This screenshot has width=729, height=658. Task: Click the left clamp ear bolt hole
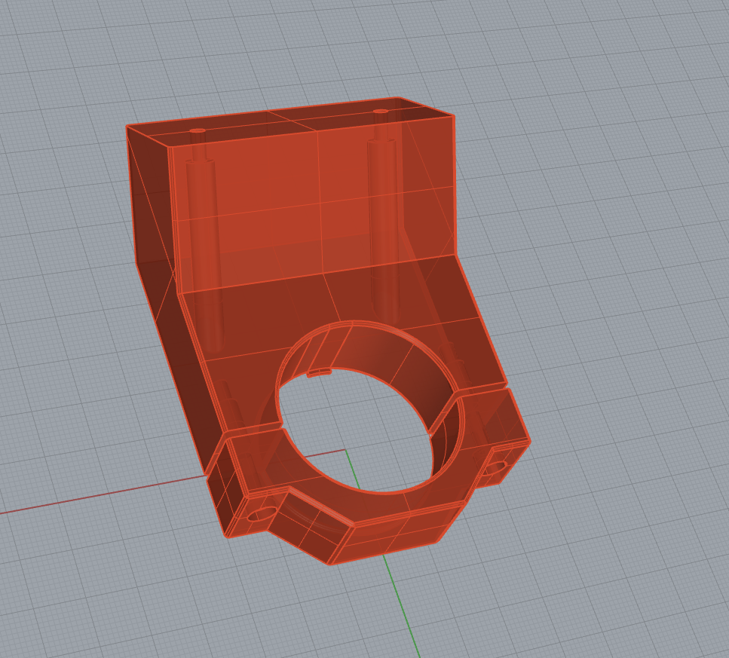pyautogui.click(x=261, y=516)
